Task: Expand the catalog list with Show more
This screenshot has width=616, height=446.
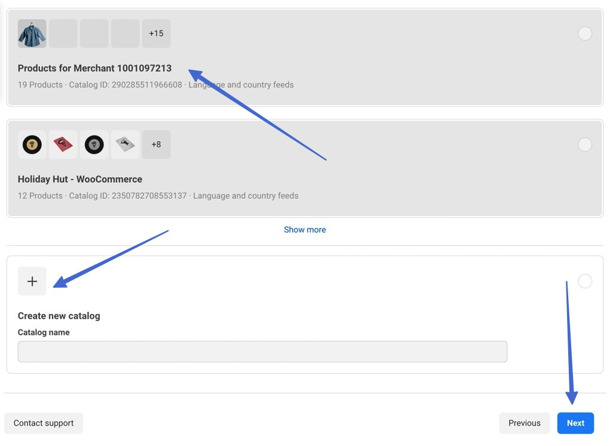Action: click(x=305, y=230)
